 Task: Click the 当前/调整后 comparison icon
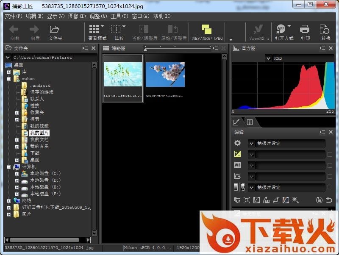pyautogui.click(x=144, y=29)
